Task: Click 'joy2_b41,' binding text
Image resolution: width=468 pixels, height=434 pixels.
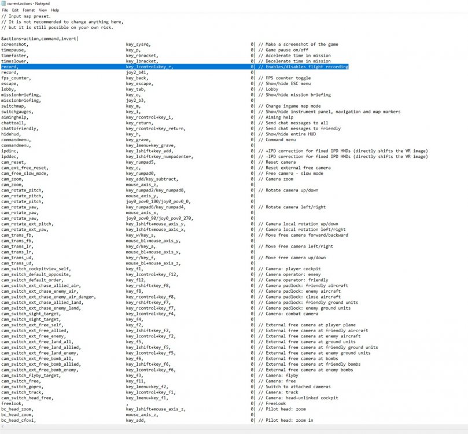Action: 137,72
